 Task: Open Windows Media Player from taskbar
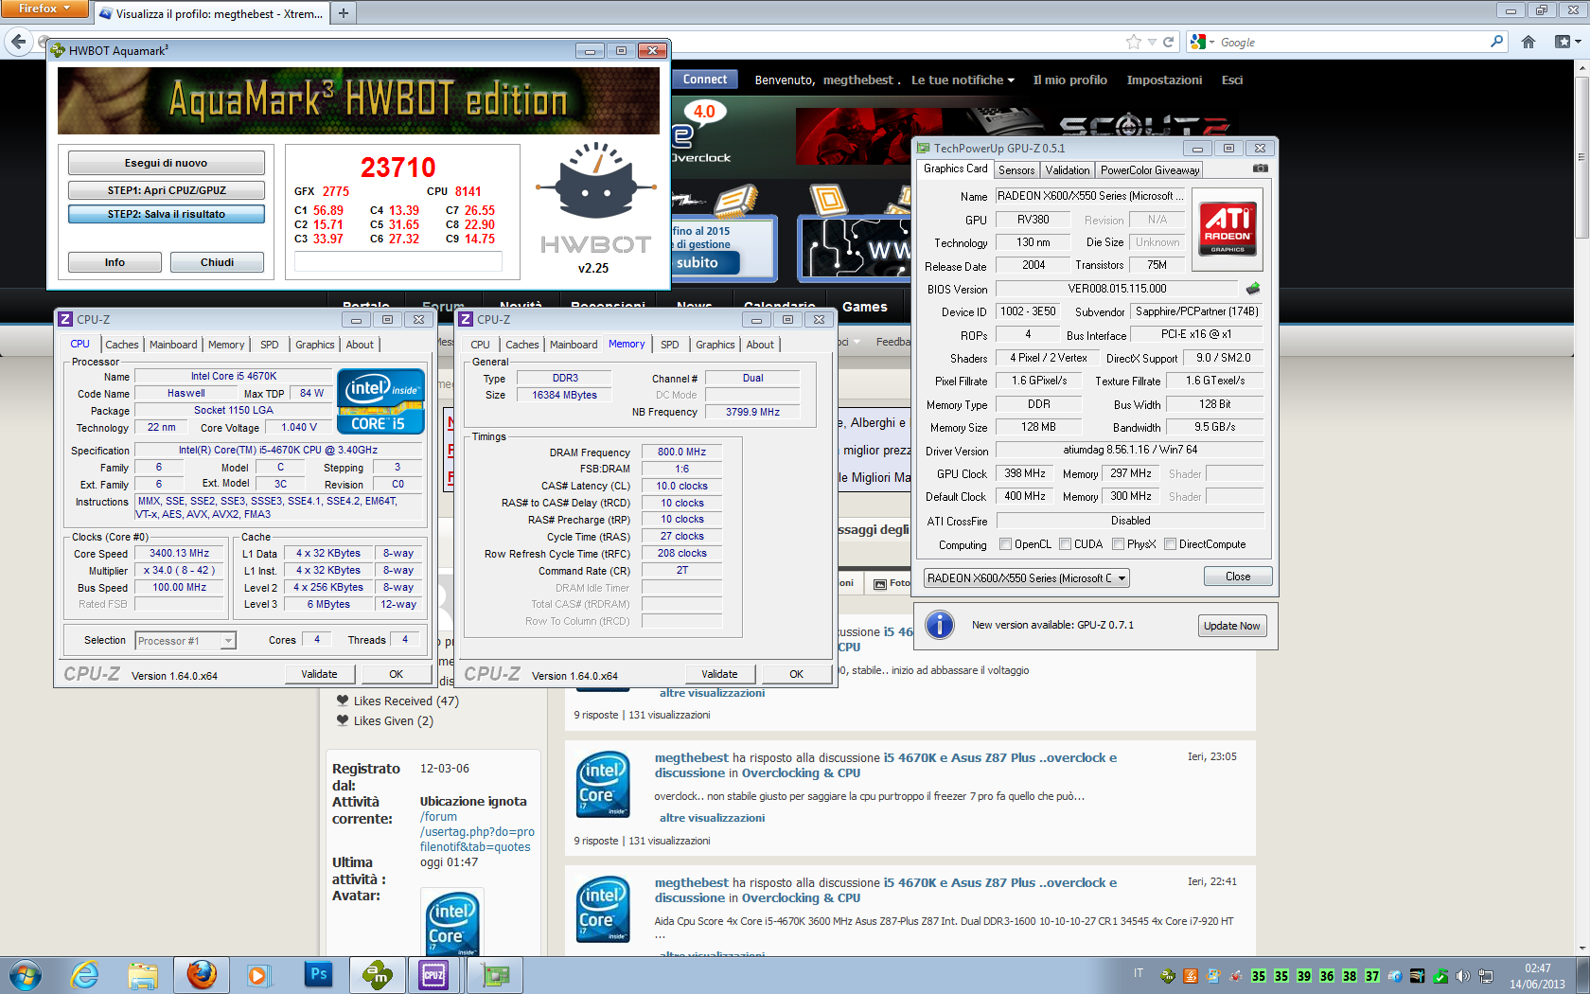(x=257, y=975)
